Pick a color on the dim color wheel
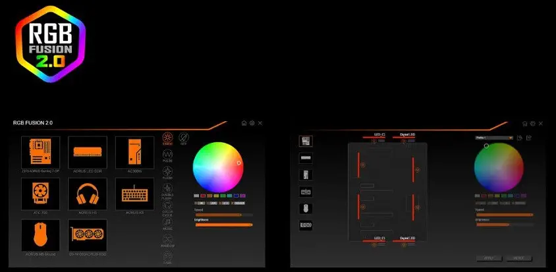This screenshot has height=272, width=556. [x=499, y=167]
